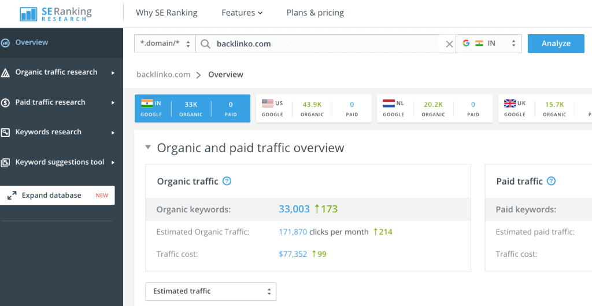Click the Overview gauge icon in sidebar
This screenshot has width=592, height=306.
point(5,43)
